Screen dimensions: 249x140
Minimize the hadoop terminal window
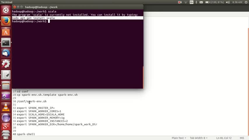pyautogui.click(x=18, y=7)
